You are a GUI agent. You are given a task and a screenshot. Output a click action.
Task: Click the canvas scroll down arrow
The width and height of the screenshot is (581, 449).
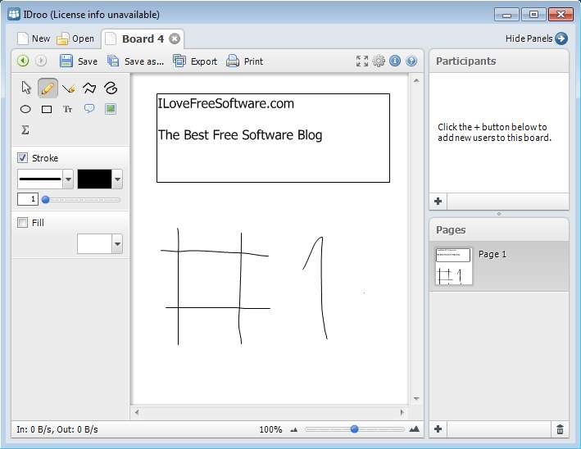click(416, 399)
